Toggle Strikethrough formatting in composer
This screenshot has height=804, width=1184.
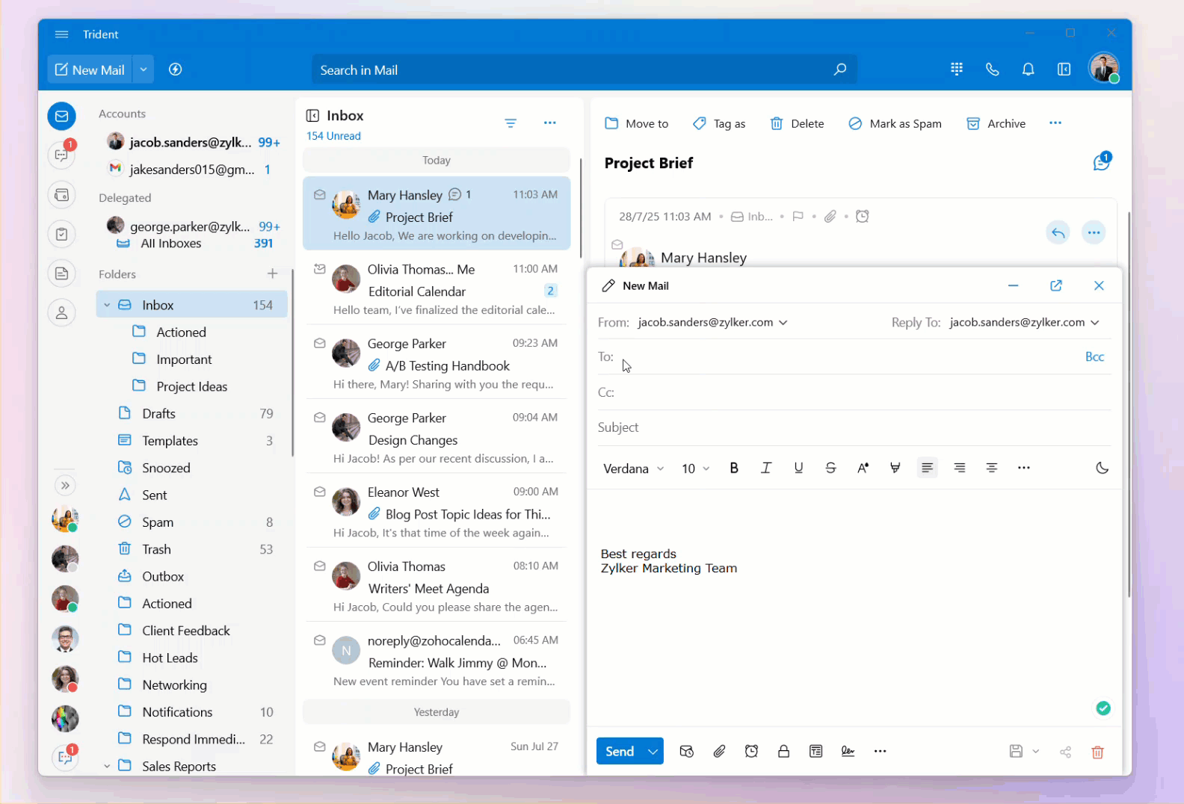coord(830,468)
